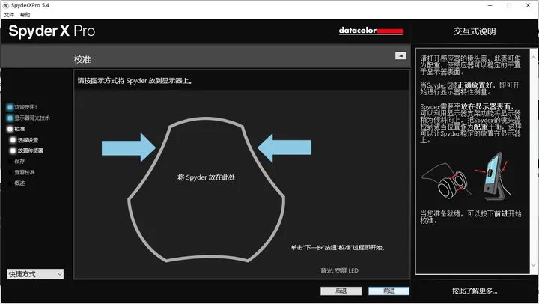Image resolution: width=539 pixels, height=304 pixels.
Task: Click the left blue arrow graphic
Action: [x=129, y=148]
